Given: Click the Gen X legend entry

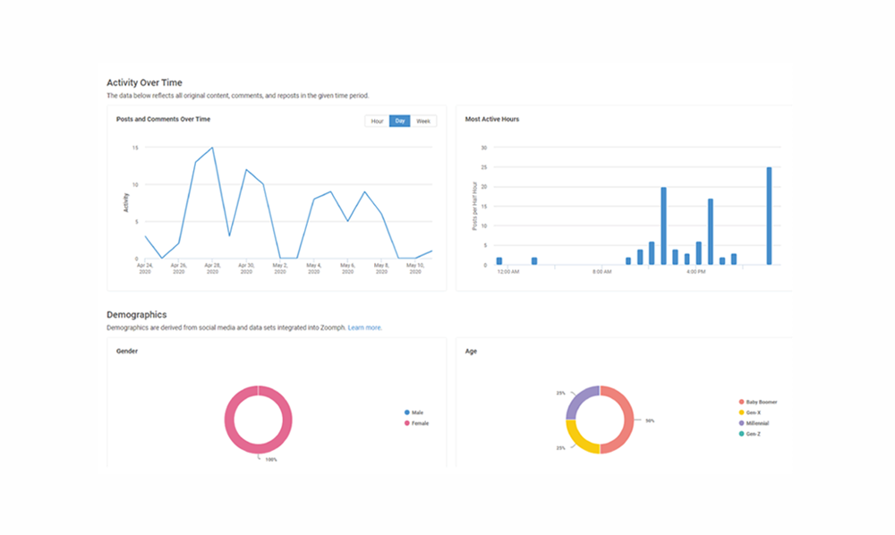Looking at the screenshot, I should click(x=753, y=412).
